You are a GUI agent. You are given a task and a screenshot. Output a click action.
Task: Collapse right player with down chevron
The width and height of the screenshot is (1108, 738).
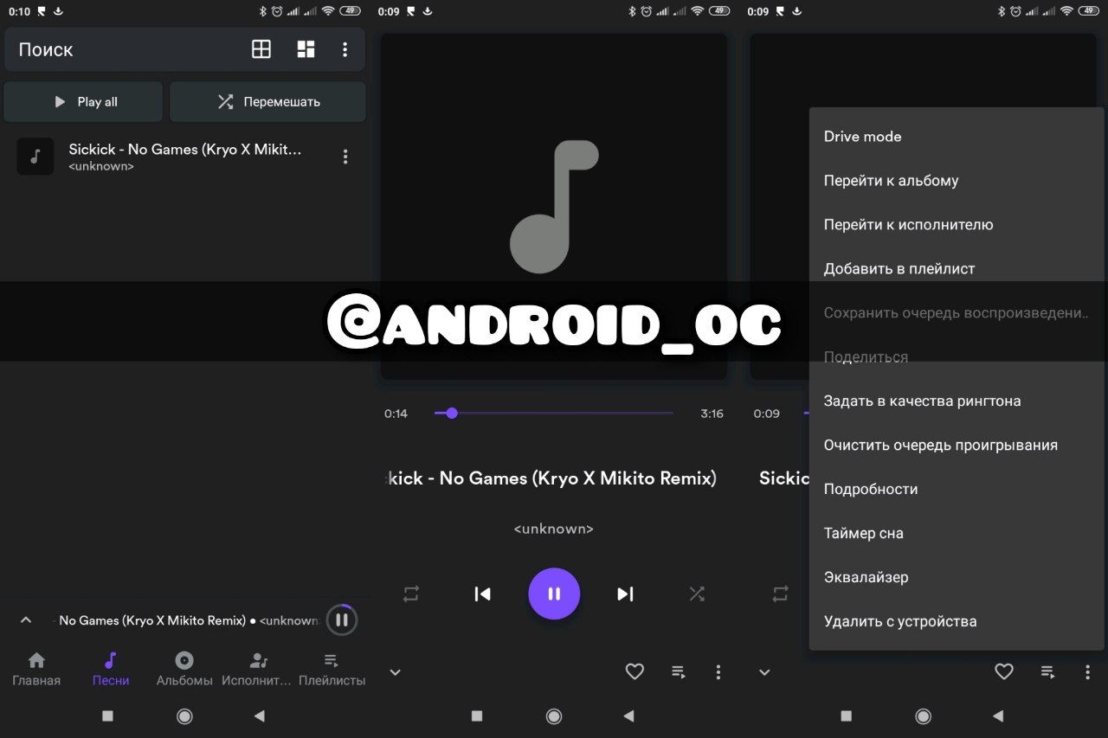pos(765,672)
